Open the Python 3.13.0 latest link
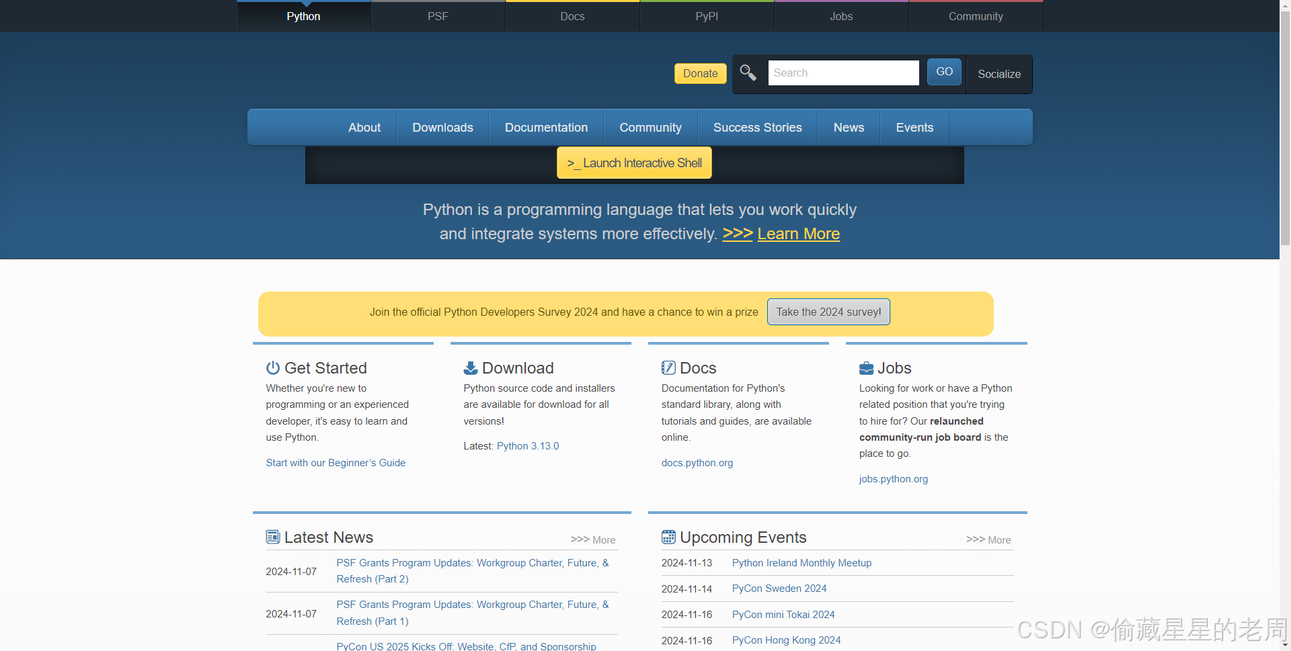The image size is (1291, 651). (x=528, y=445)
